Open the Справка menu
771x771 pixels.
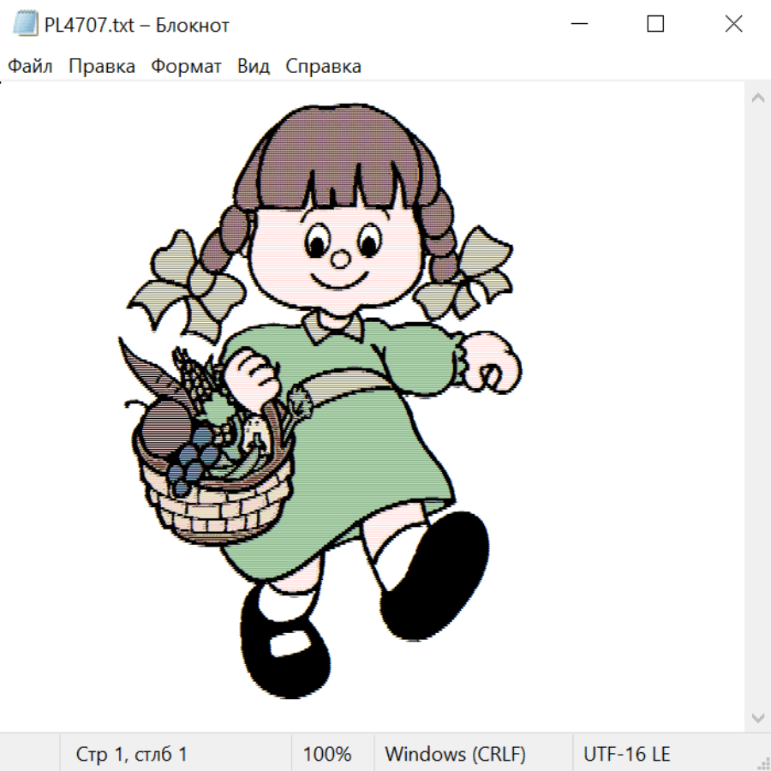[323, 67]
